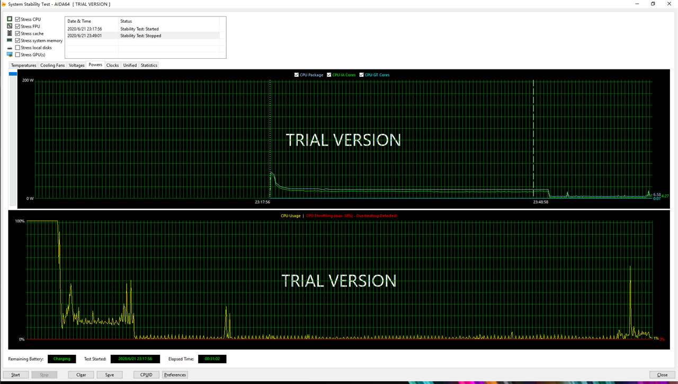This screenshot has height=384, width=678.
Task: Click the Clear button
Action: (81, 374)
